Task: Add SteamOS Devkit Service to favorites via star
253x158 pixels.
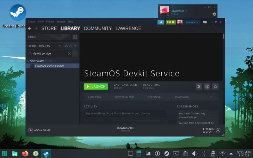Action: coord(215,87)
